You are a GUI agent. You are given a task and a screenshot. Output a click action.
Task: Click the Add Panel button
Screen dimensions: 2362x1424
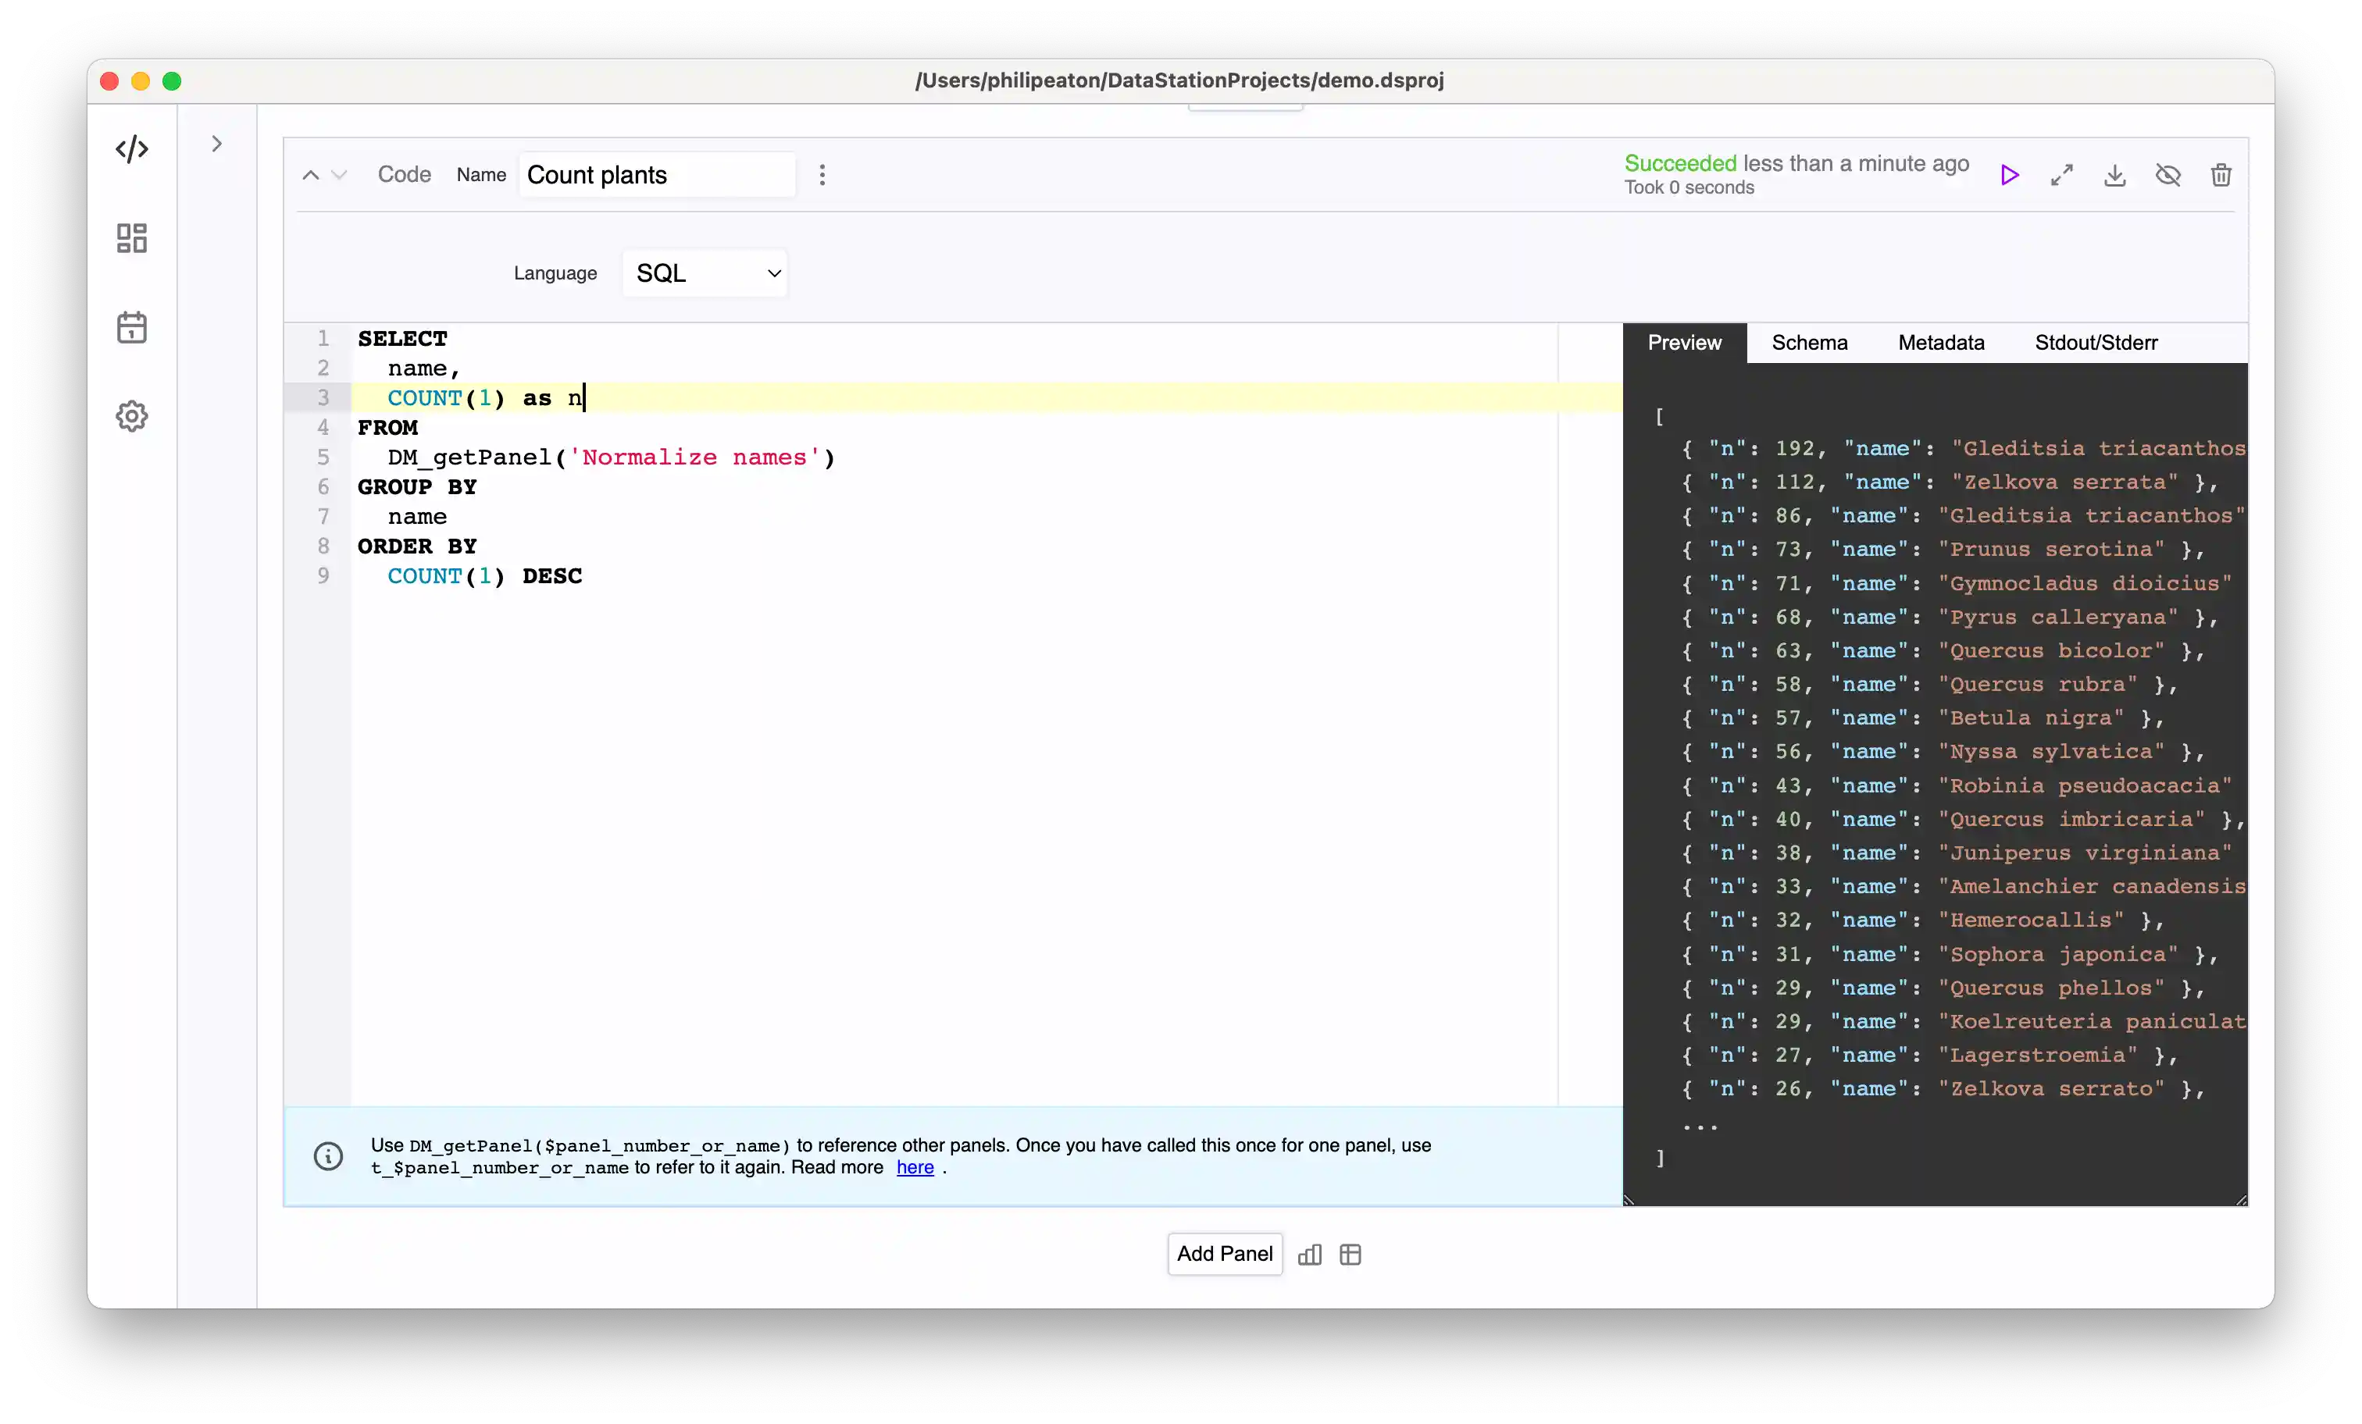(1224, 1254)
